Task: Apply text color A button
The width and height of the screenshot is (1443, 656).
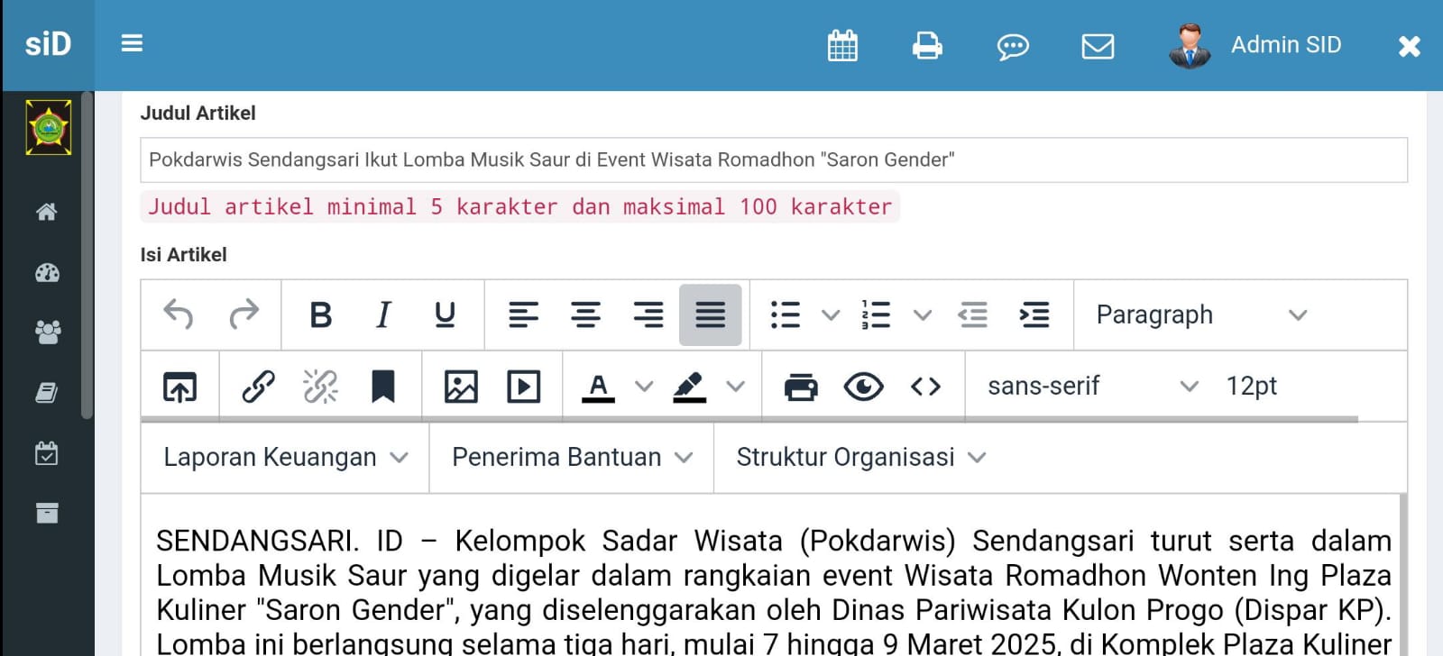Action: tap(598, 387)
